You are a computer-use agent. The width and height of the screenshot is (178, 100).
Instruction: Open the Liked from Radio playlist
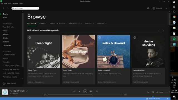coord(9,55)
